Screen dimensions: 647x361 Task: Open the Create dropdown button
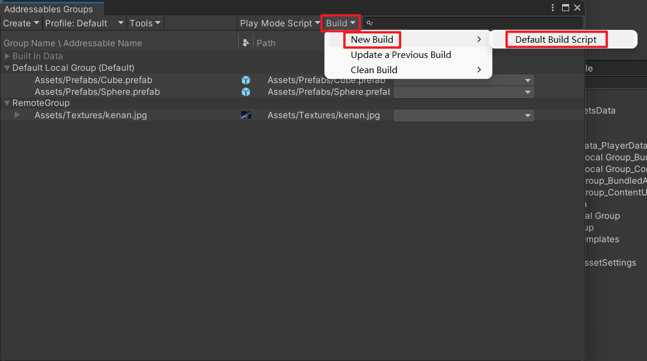click(x=21, y=23)
